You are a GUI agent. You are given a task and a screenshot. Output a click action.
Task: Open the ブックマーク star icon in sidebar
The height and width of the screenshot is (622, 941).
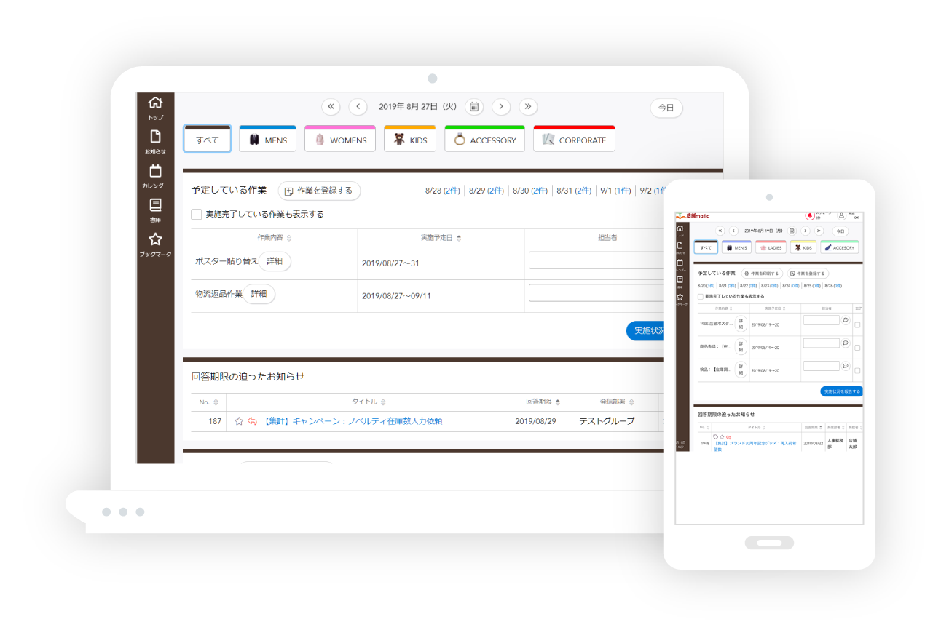pos(155,240)
